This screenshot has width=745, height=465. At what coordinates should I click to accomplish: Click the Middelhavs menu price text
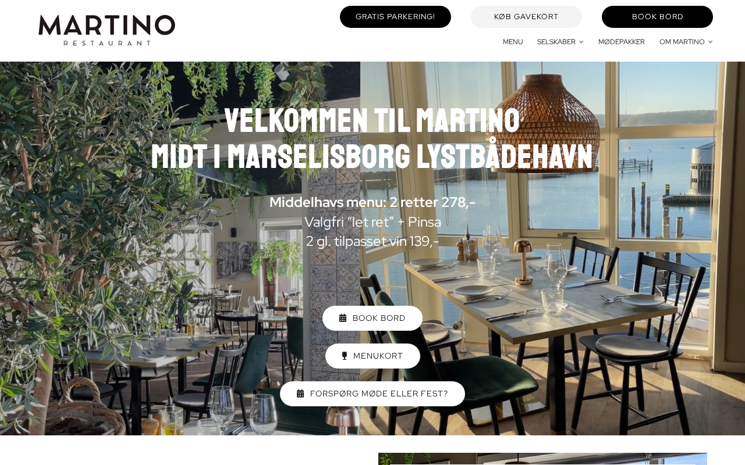click(372, 202)
